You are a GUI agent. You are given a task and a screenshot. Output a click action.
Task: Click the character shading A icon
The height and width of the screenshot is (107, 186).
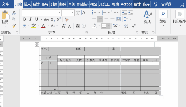pyautogui.click(x=78, y=26)
